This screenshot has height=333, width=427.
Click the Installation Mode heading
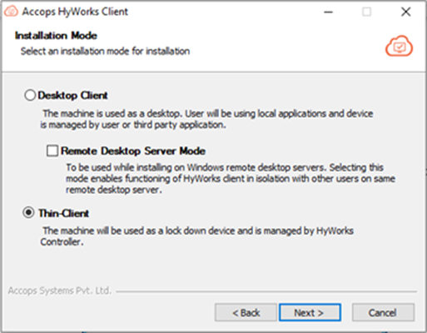pyautogui.click(x=56, y=36)
